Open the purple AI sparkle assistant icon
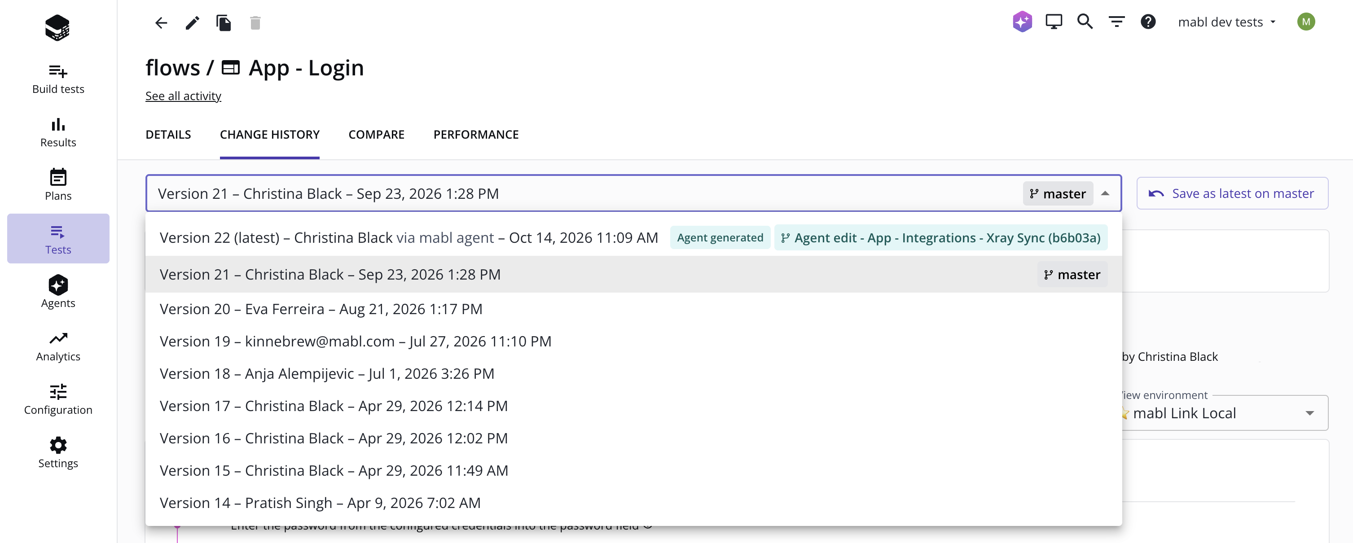 [1022, 22]
